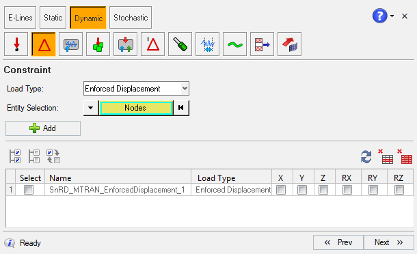Switch to the Dynamic tab
The height and width of the screenshot is (254, 417).
(88, 18)
